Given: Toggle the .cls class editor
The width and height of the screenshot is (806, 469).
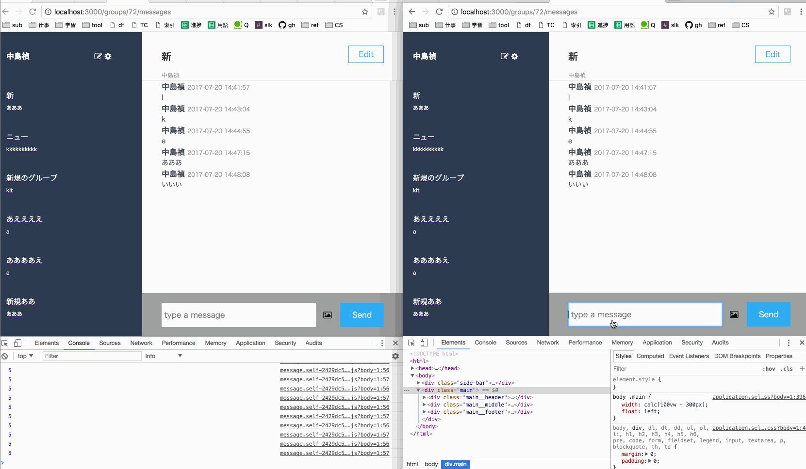Looking at the screenshot, I should (787, 369).
